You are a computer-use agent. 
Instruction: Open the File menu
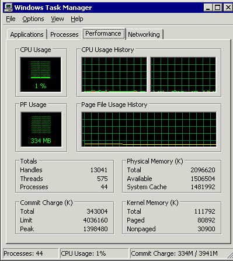(x=11, y=19)
